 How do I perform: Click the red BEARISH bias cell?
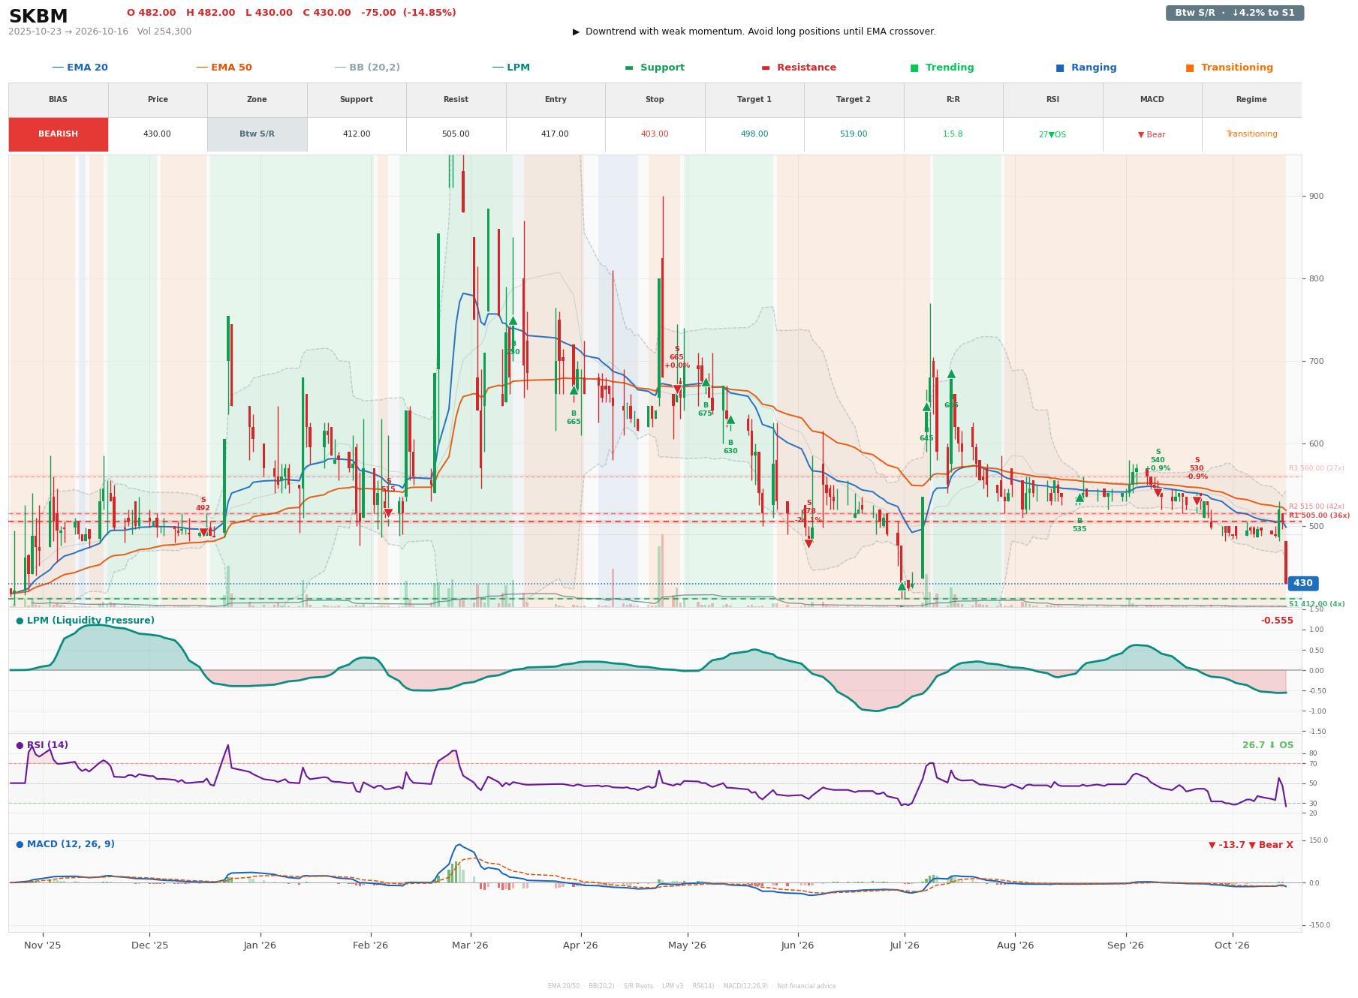[x=58, y=134]
